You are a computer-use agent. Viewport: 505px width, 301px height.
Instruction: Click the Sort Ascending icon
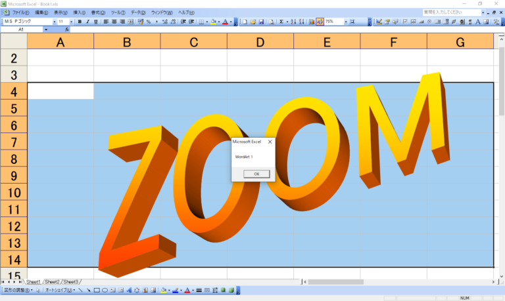[293, 22]
